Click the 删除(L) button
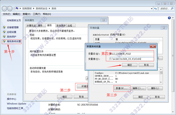This screenshot has height=115, width=176. [x=155, y=88]
